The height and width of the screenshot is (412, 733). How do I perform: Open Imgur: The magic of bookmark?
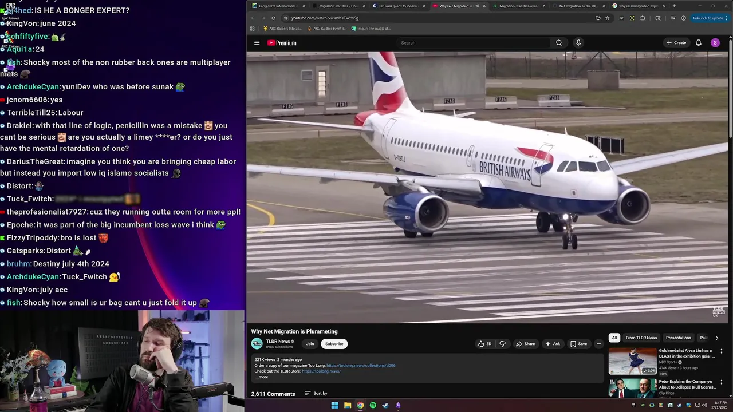point(371,28)
